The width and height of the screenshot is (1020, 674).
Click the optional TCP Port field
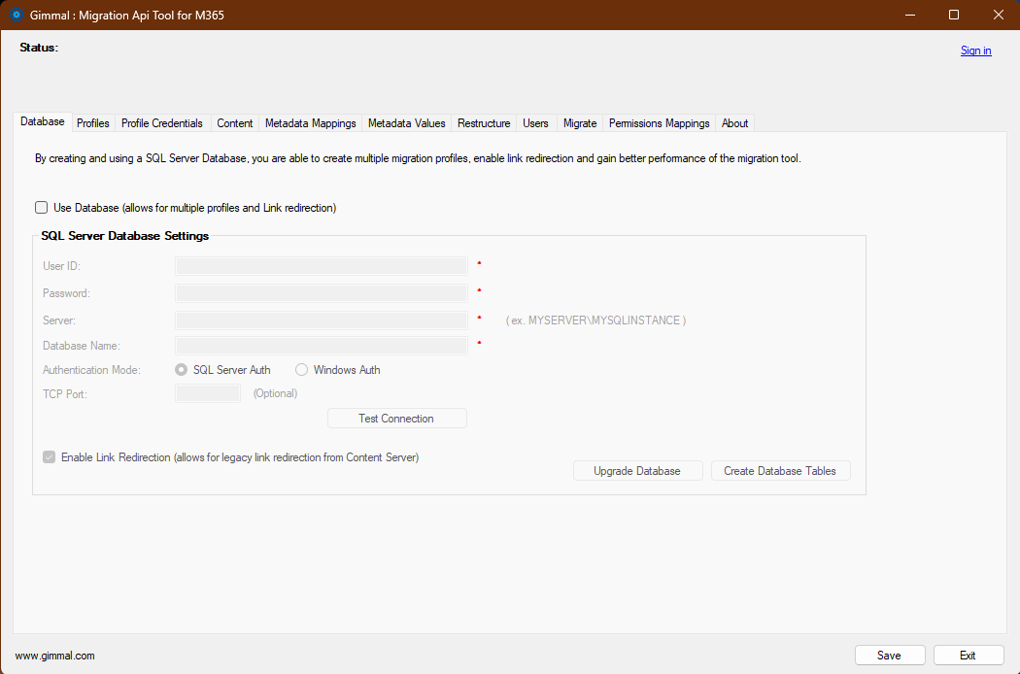click(x=207, y=393)
